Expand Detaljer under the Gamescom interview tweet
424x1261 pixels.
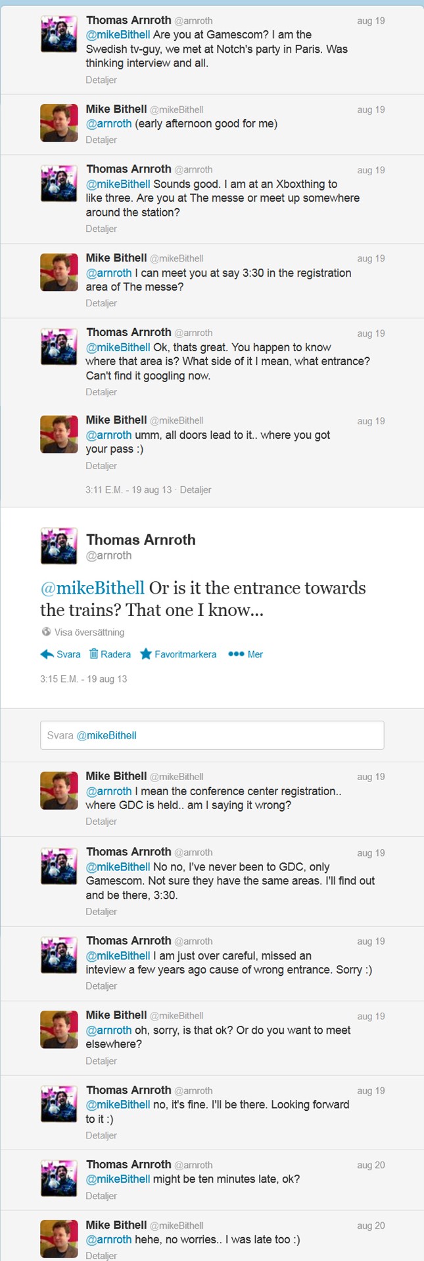click(101, 80)
